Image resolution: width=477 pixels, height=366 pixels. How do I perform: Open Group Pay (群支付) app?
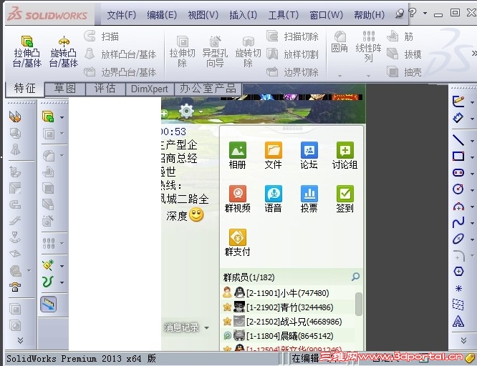(x=237, y=242)
